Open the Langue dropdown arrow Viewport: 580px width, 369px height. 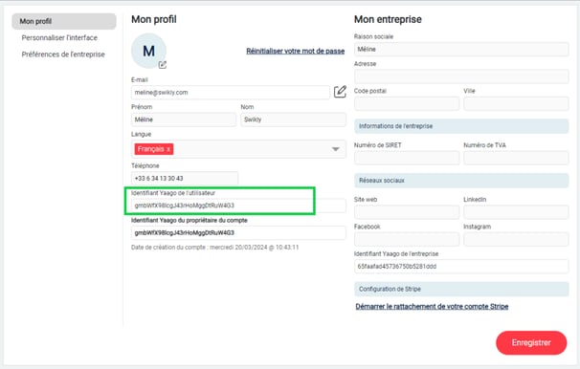[336, 149]
